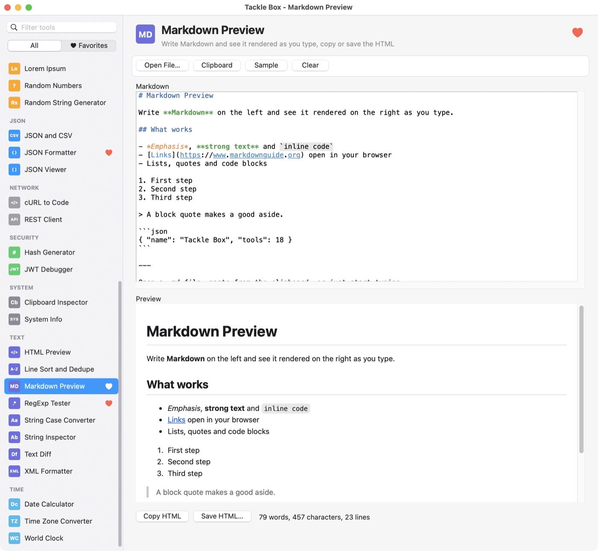
Task: Click "Second step" in the preview list
Action: (x=189, y=462)
